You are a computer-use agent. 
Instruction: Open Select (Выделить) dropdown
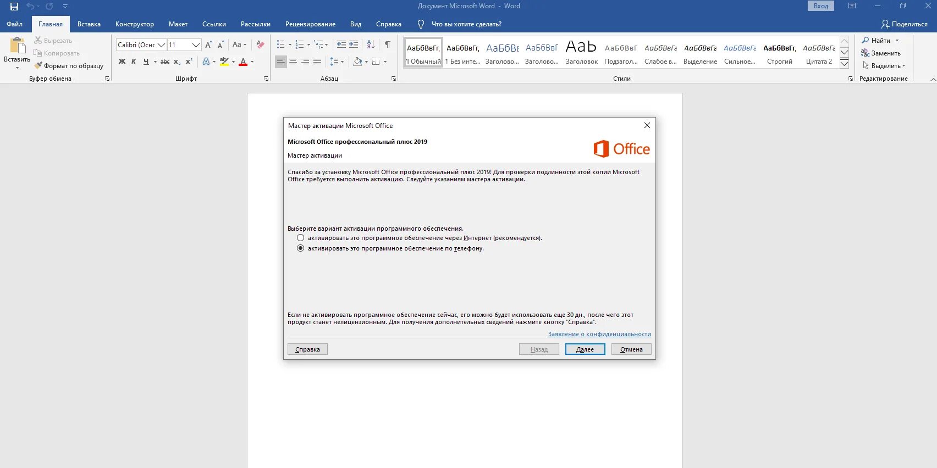884,66
